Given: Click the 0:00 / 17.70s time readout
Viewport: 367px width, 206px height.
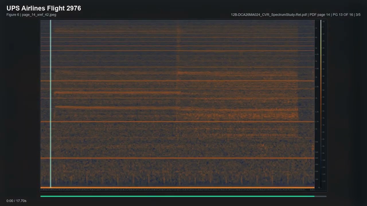Looking at the screenshot, I should coord(16,201).
